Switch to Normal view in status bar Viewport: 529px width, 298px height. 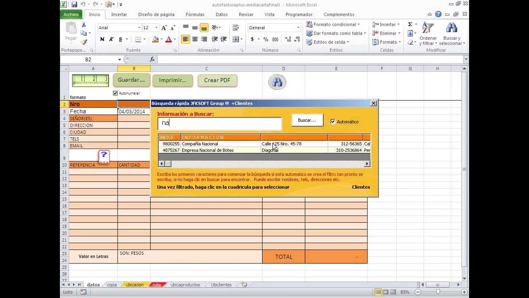[378, 292]
